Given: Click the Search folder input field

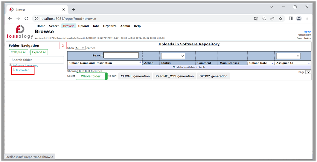Looking at the screenshot, I should click(36, 60).
